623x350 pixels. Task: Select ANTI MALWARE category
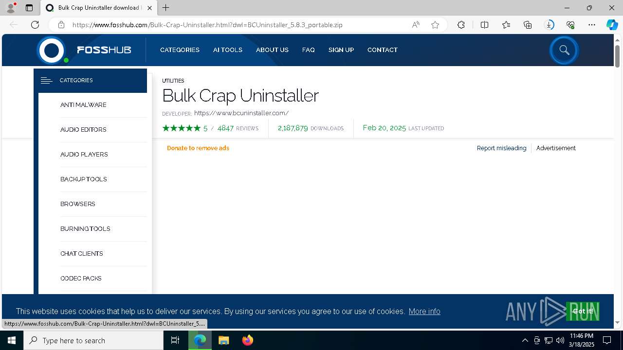click(83, 105)
